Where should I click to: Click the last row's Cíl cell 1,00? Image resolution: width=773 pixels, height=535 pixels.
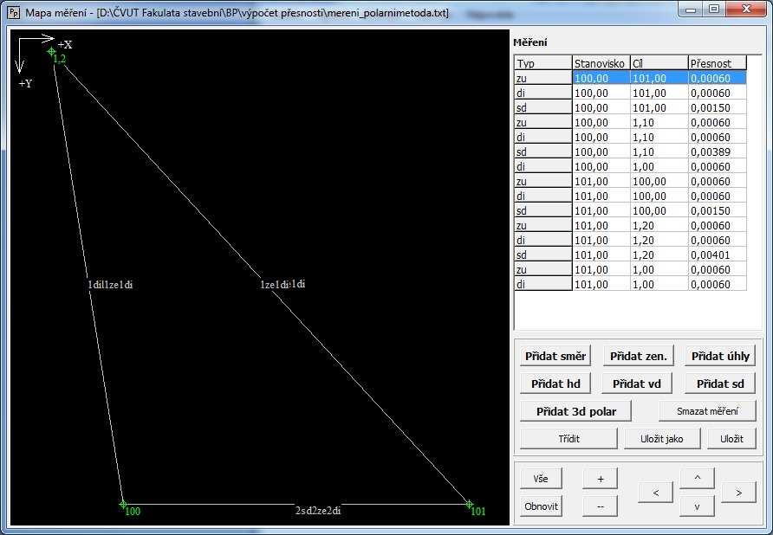tap(659, 284)
